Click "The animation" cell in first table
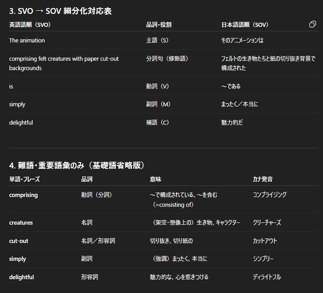323x293 pixels. tap(27, 41)
